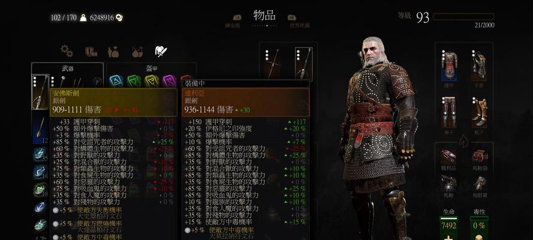533x240 pixels.
Task: Choose the purple glyph rune item
Action: coord(169,81)
